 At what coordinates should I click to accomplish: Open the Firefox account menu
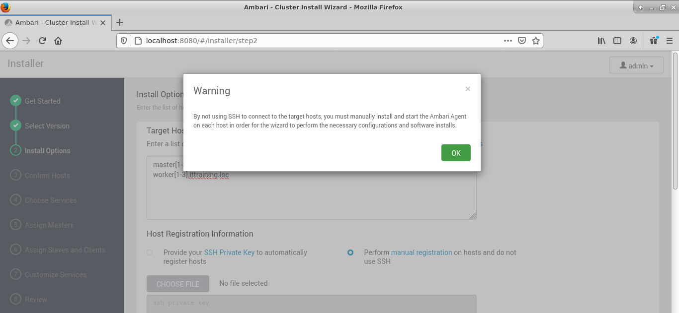tap(633, 41)
